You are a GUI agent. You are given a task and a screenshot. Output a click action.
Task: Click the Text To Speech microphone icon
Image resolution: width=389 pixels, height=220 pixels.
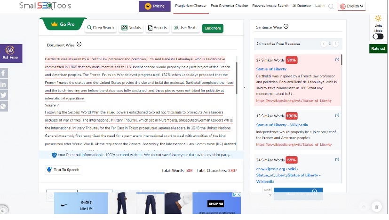[x=49, y=170]
